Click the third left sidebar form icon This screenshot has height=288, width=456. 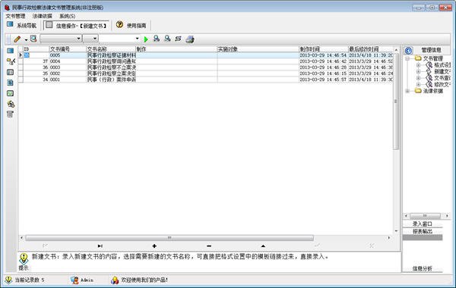point(11,72)
